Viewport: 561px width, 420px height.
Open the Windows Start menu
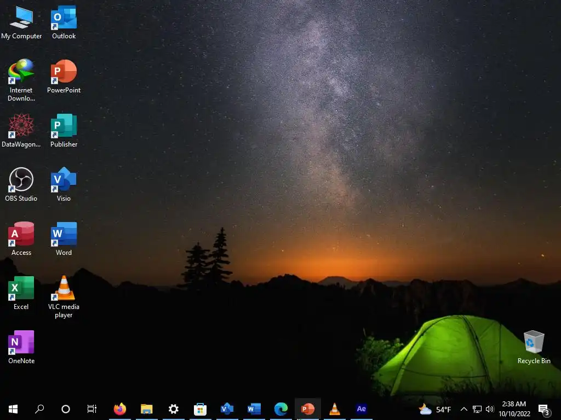[13, 409]
